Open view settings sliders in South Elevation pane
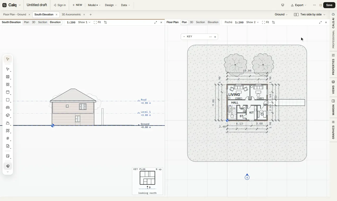This screenshot has width=337, height=201. pyautogui.click(x=105, y=22)
